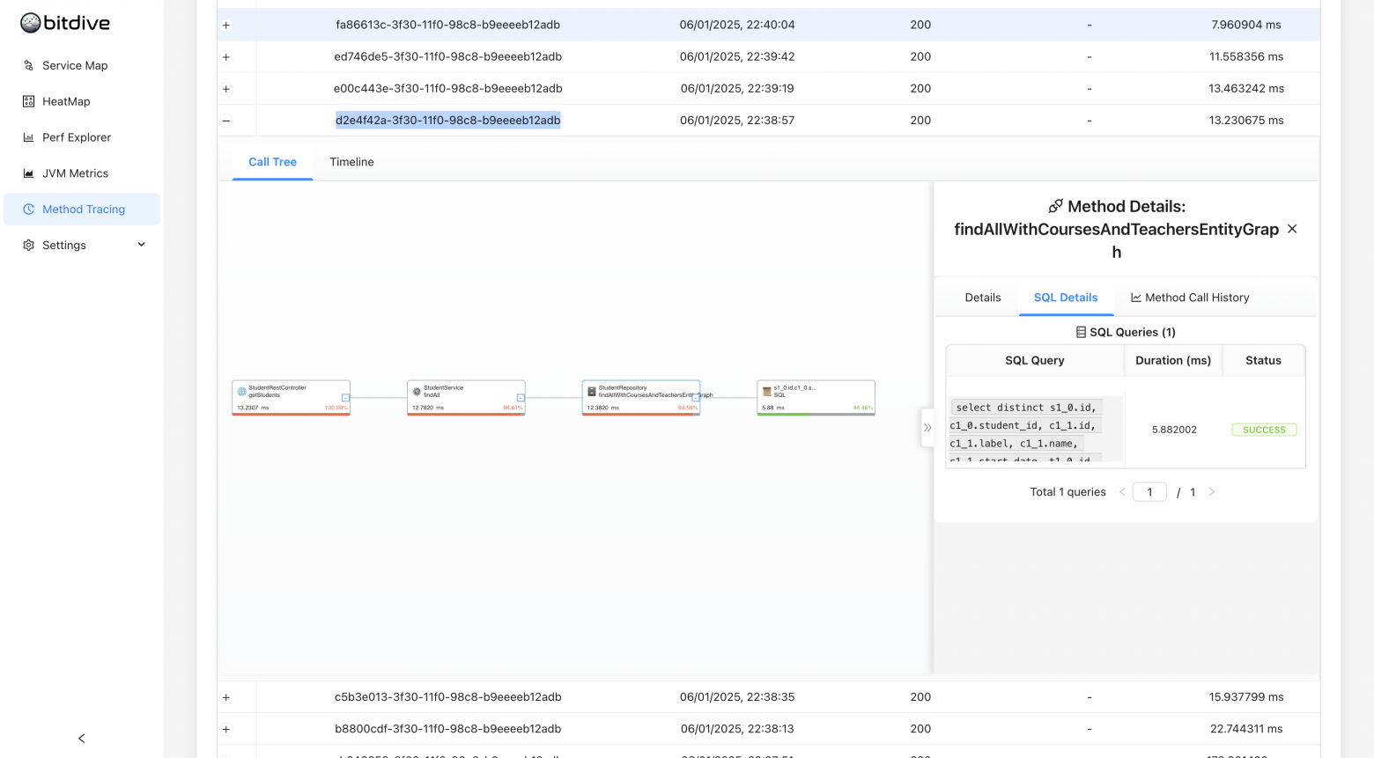Expand trace row ed746de5
1374x758 pixels.
tap(226, 57)
